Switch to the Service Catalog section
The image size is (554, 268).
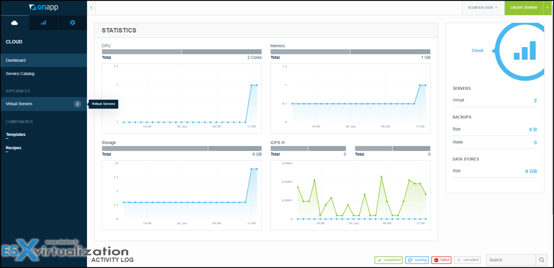coord(20,74)
